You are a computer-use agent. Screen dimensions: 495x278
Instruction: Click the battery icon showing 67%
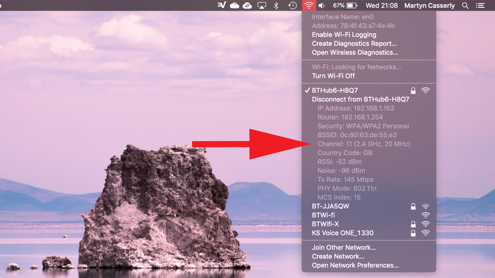pos(352,5)
